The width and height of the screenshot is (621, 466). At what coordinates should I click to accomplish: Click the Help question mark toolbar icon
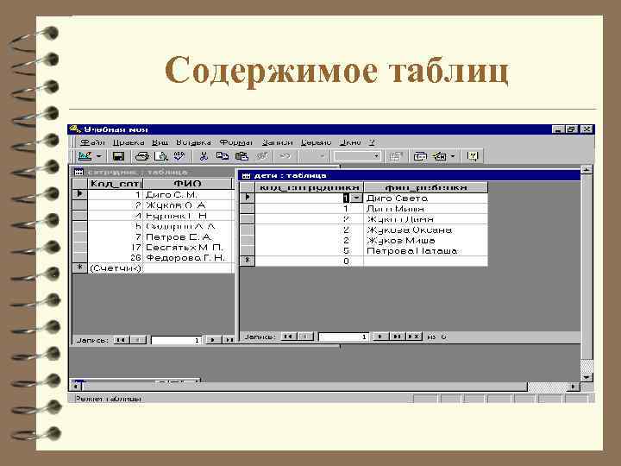(473, 156)
